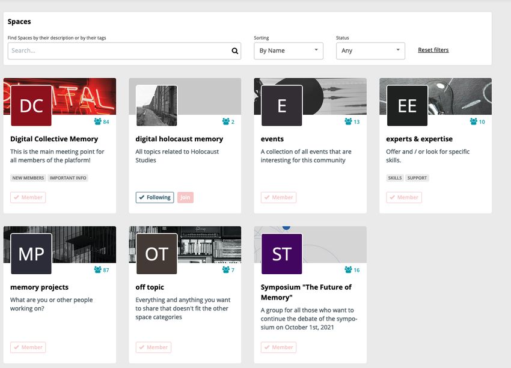The height and width of the screenshot is (368, 511).
Task: Open the Digital Collective Memory DC avatar
Action: [x=31, y=106]
